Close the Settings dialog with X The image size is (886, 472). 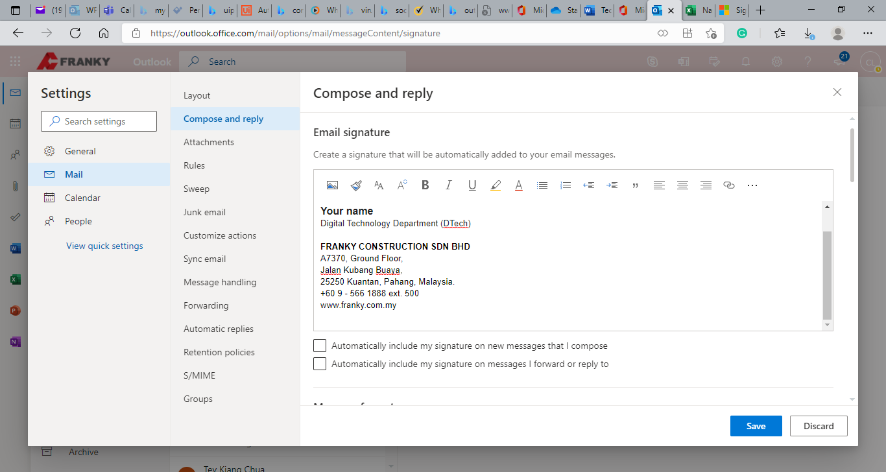(837, 92)
